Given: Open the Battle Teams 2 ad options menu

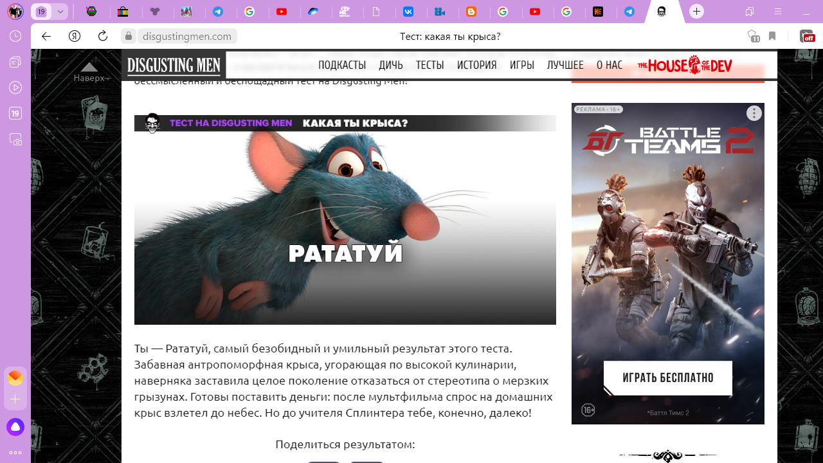Looking at the screenshot, I should [x=754, y=114].
